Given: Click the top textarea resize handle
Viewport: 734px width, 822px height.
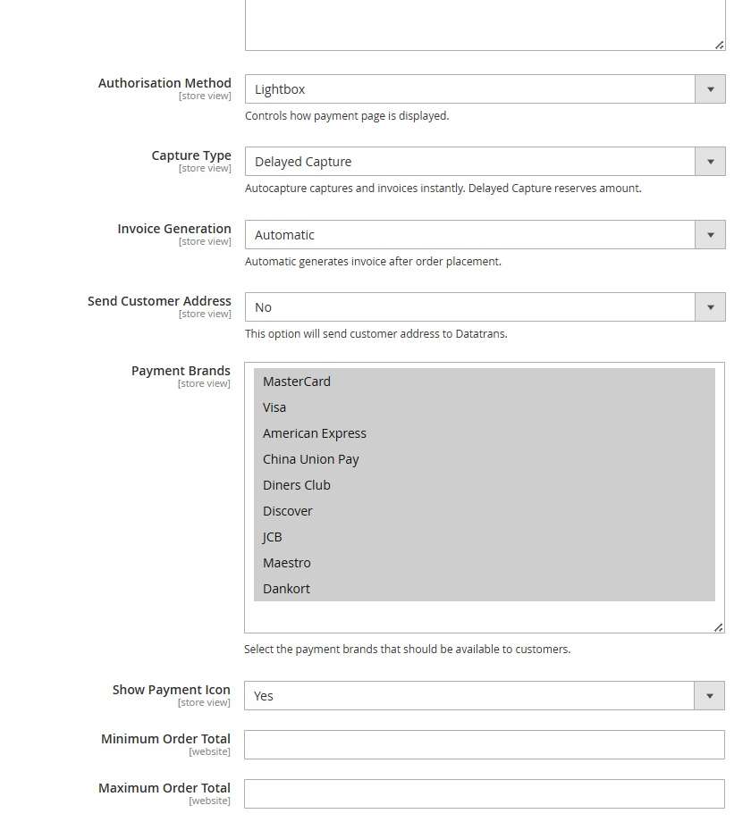Looking at the screenshot, I should pyautogui.click(x=719, y=45).
